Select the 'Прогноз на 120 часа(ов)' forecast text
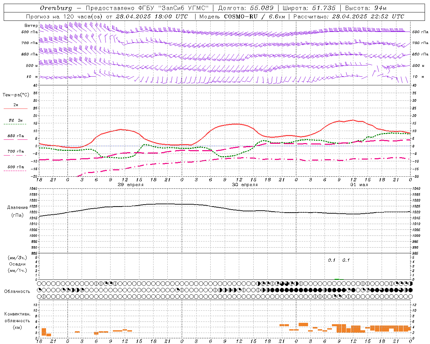Screen dimensions: 430x344 [64, 16]
